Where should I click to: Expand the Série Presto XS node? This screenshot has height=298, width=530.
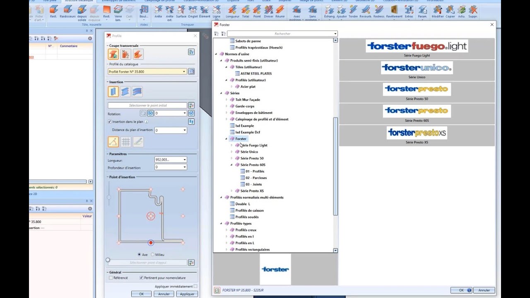point(231,191)
